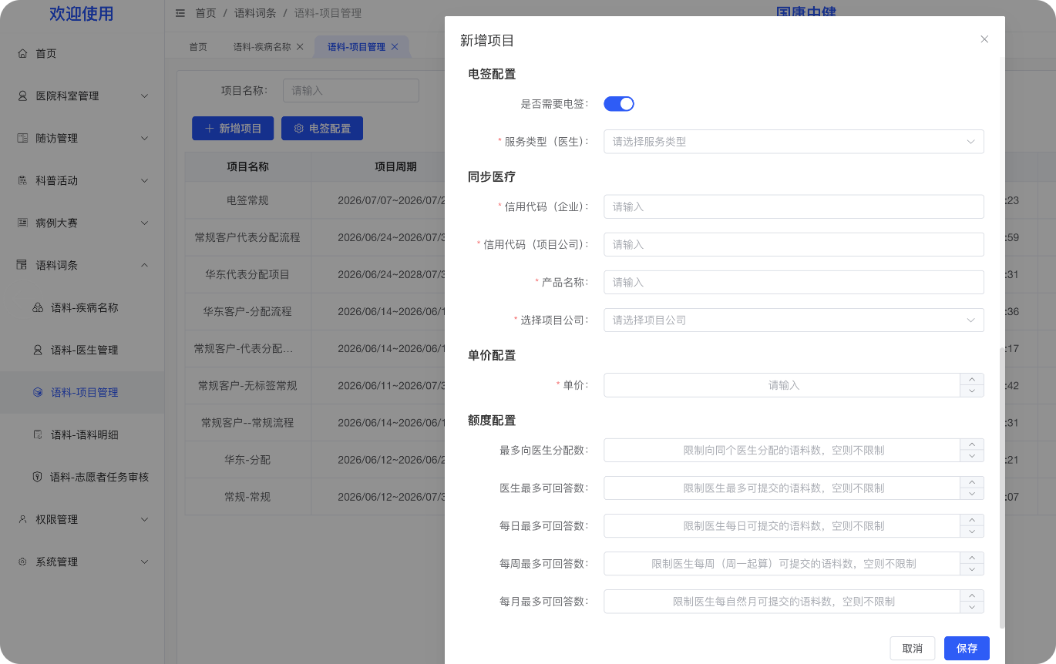Switch to the 语料-疾病名称 tab
The height and width of the screenshot is (664, 1056).
coord(262,47)
